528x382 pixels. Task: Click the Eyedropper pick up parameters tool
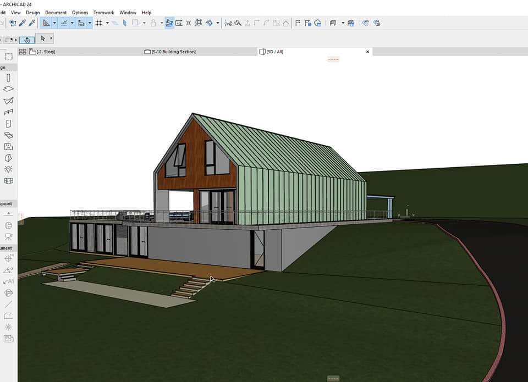[x=23, y=23]
